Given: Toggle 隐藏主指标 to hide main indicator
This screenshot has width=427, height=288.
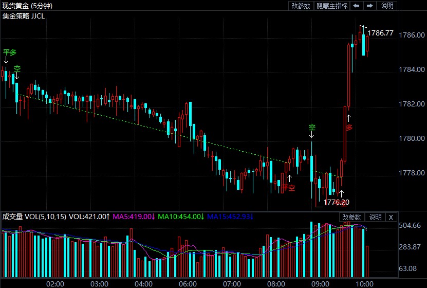Looking at the screenshot, I should click(x=331, y=6).
